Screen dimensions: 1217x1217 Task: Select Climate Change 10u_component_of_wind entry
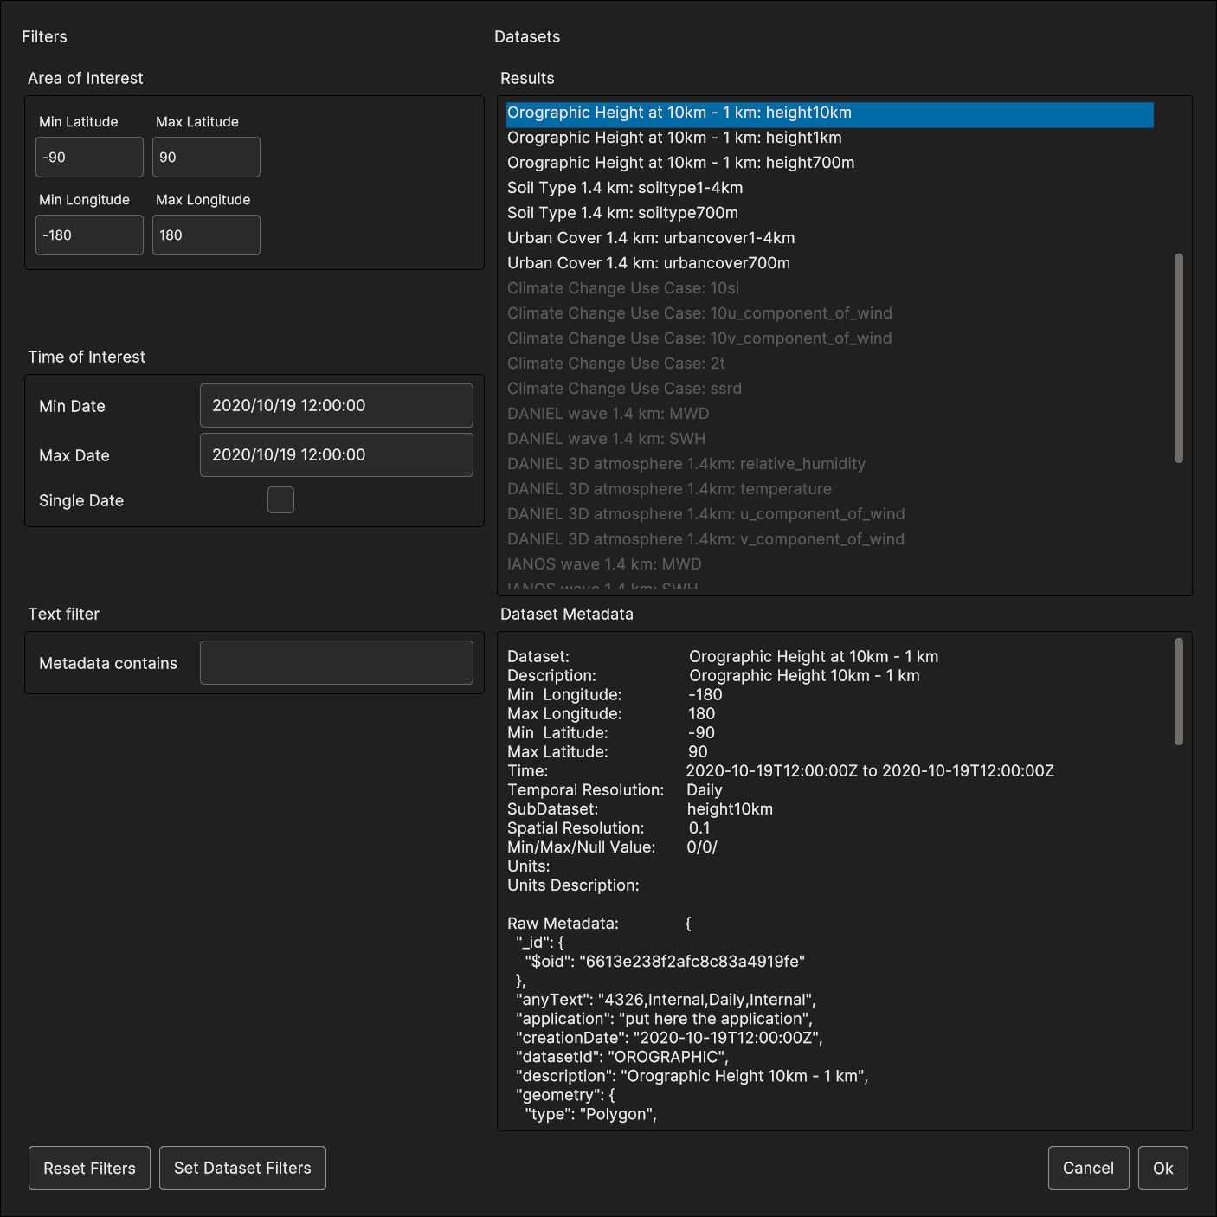[829, 313]
